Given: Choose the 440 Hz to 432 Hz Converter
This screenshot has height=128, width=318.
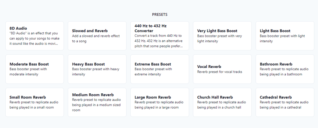Looking at the screenshot, I should (160, 36).
